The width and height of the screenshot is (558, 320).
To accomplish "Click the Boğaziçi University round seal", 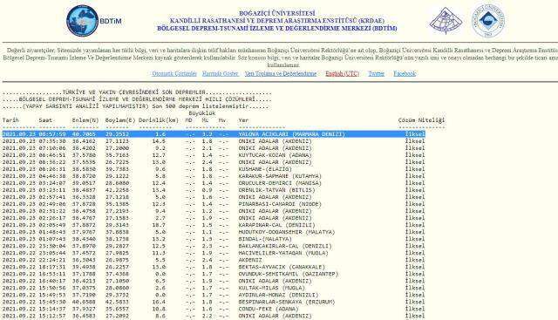I will 488,20.
